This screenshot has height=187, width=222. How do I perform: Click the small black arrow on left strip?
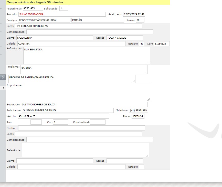[3, 88]
